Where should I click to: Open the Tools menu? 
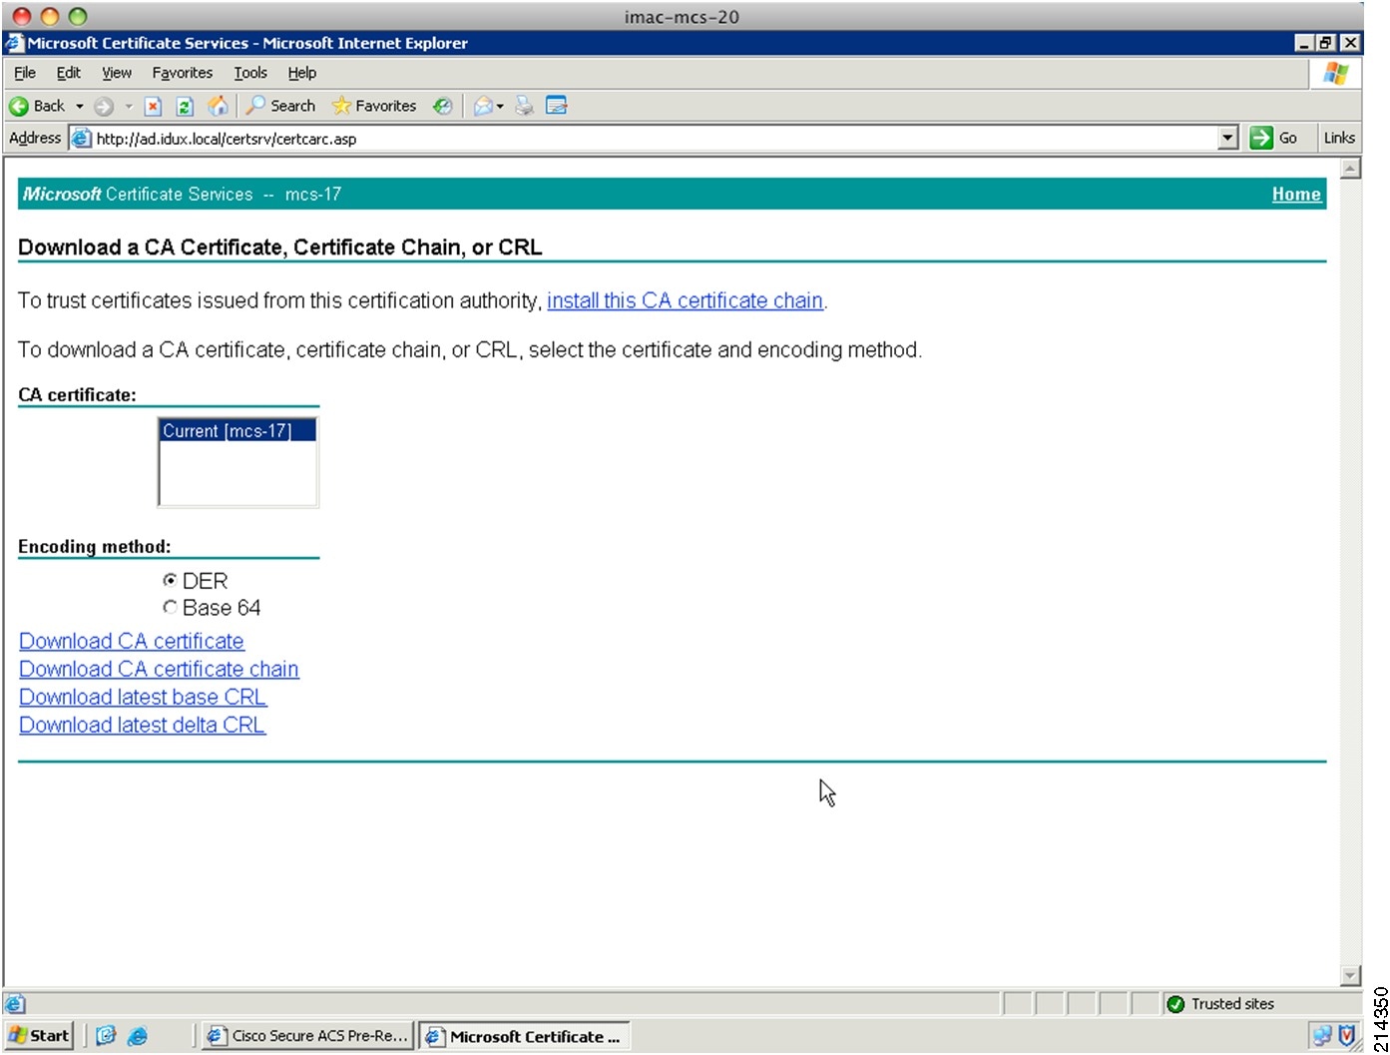tap(250, 73)
